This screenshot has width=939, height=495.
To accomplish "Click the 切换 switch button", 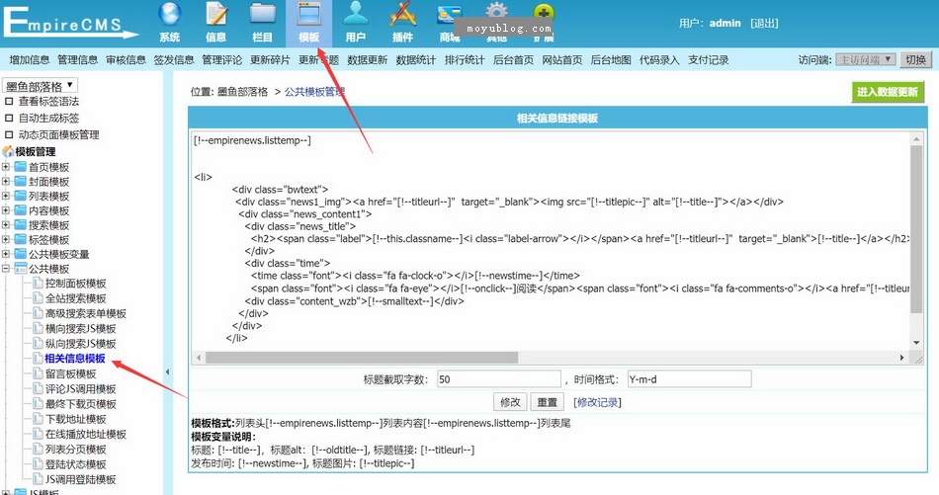I will coord(915,59).
